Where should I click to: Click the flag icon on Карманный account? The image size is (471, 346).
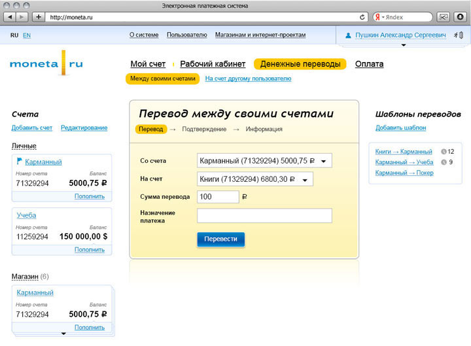(x=19, y=161)
